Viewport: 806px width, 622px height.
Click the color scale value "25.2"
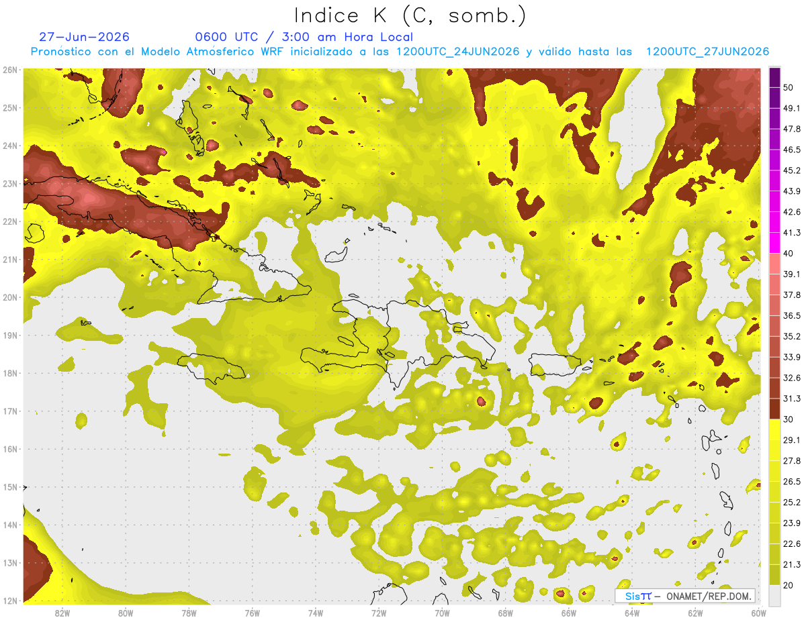(x=791, y=502)
